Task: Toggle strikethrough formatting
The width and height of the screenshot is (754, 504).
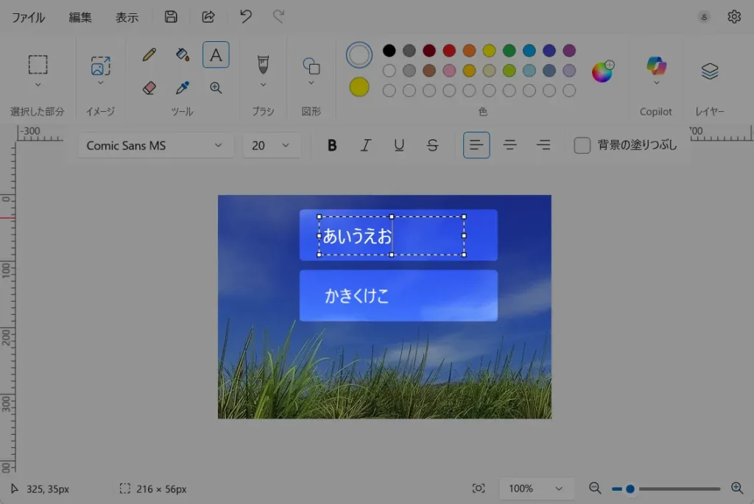Action: coord(432,145)
